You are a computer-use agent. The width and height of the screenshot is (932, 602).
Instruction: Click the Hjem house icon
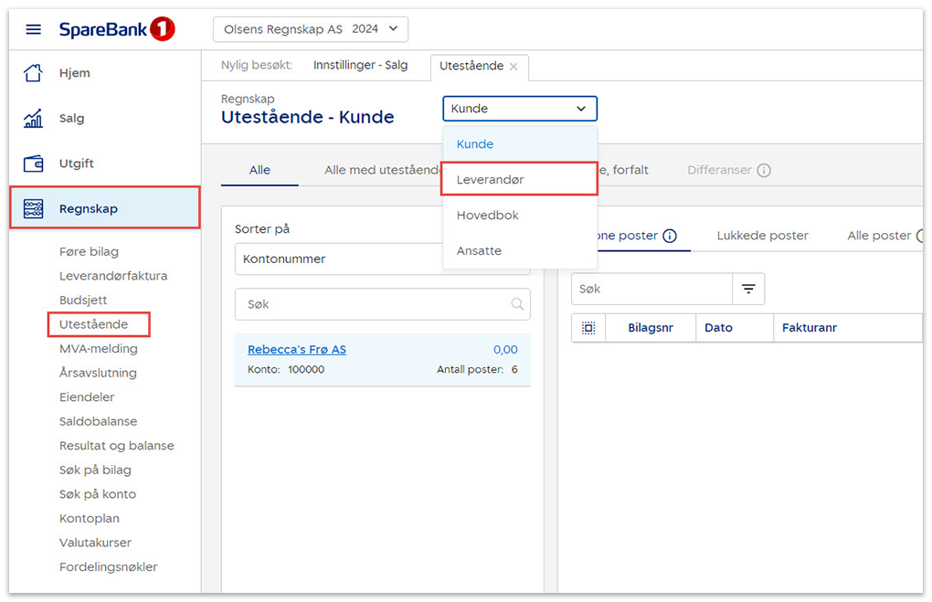33,73
